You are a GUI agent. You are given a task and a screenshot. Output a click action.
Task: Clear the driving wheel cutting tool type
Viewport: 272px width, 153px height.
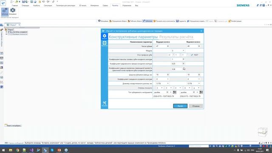167,92
